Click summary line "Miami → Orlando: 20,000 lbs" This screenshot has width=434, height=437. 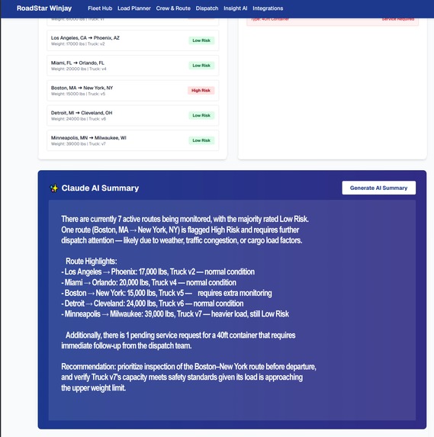coord(149,282)
